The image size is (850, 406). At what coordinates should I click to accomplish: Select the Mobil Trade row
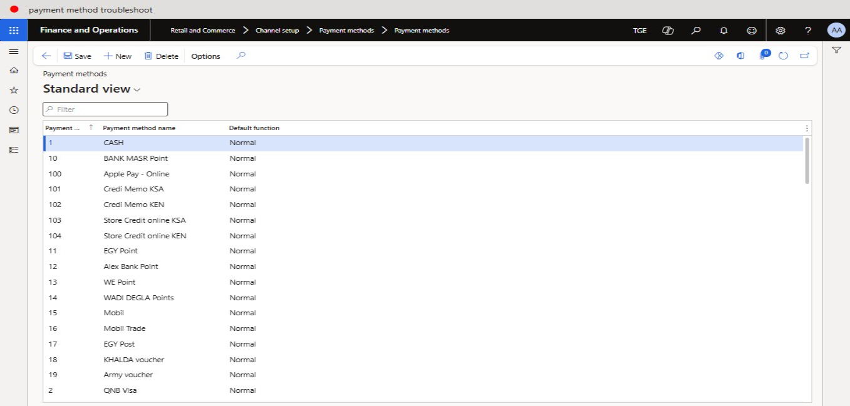[423, 328]
